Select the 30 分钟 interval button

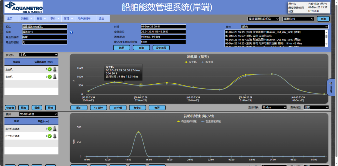tap(118, 108)
